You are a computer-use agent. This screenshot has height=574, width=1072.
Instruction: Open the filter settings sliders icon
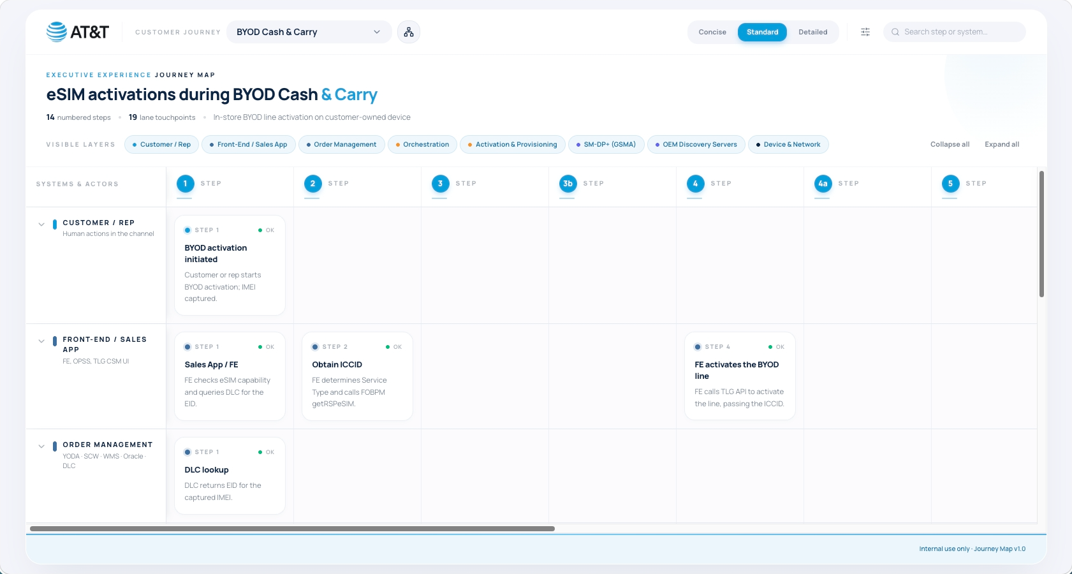pyautogui.click(x=865, y=32)
